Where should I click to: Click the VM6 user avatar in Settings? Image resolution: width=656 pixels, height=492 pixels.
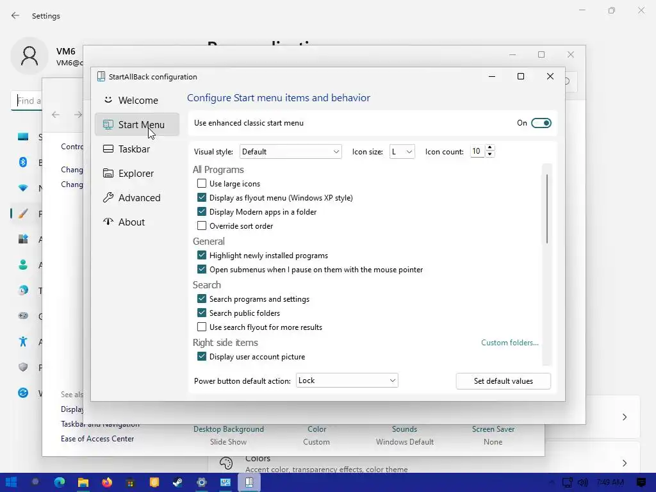tap(29, 56)
